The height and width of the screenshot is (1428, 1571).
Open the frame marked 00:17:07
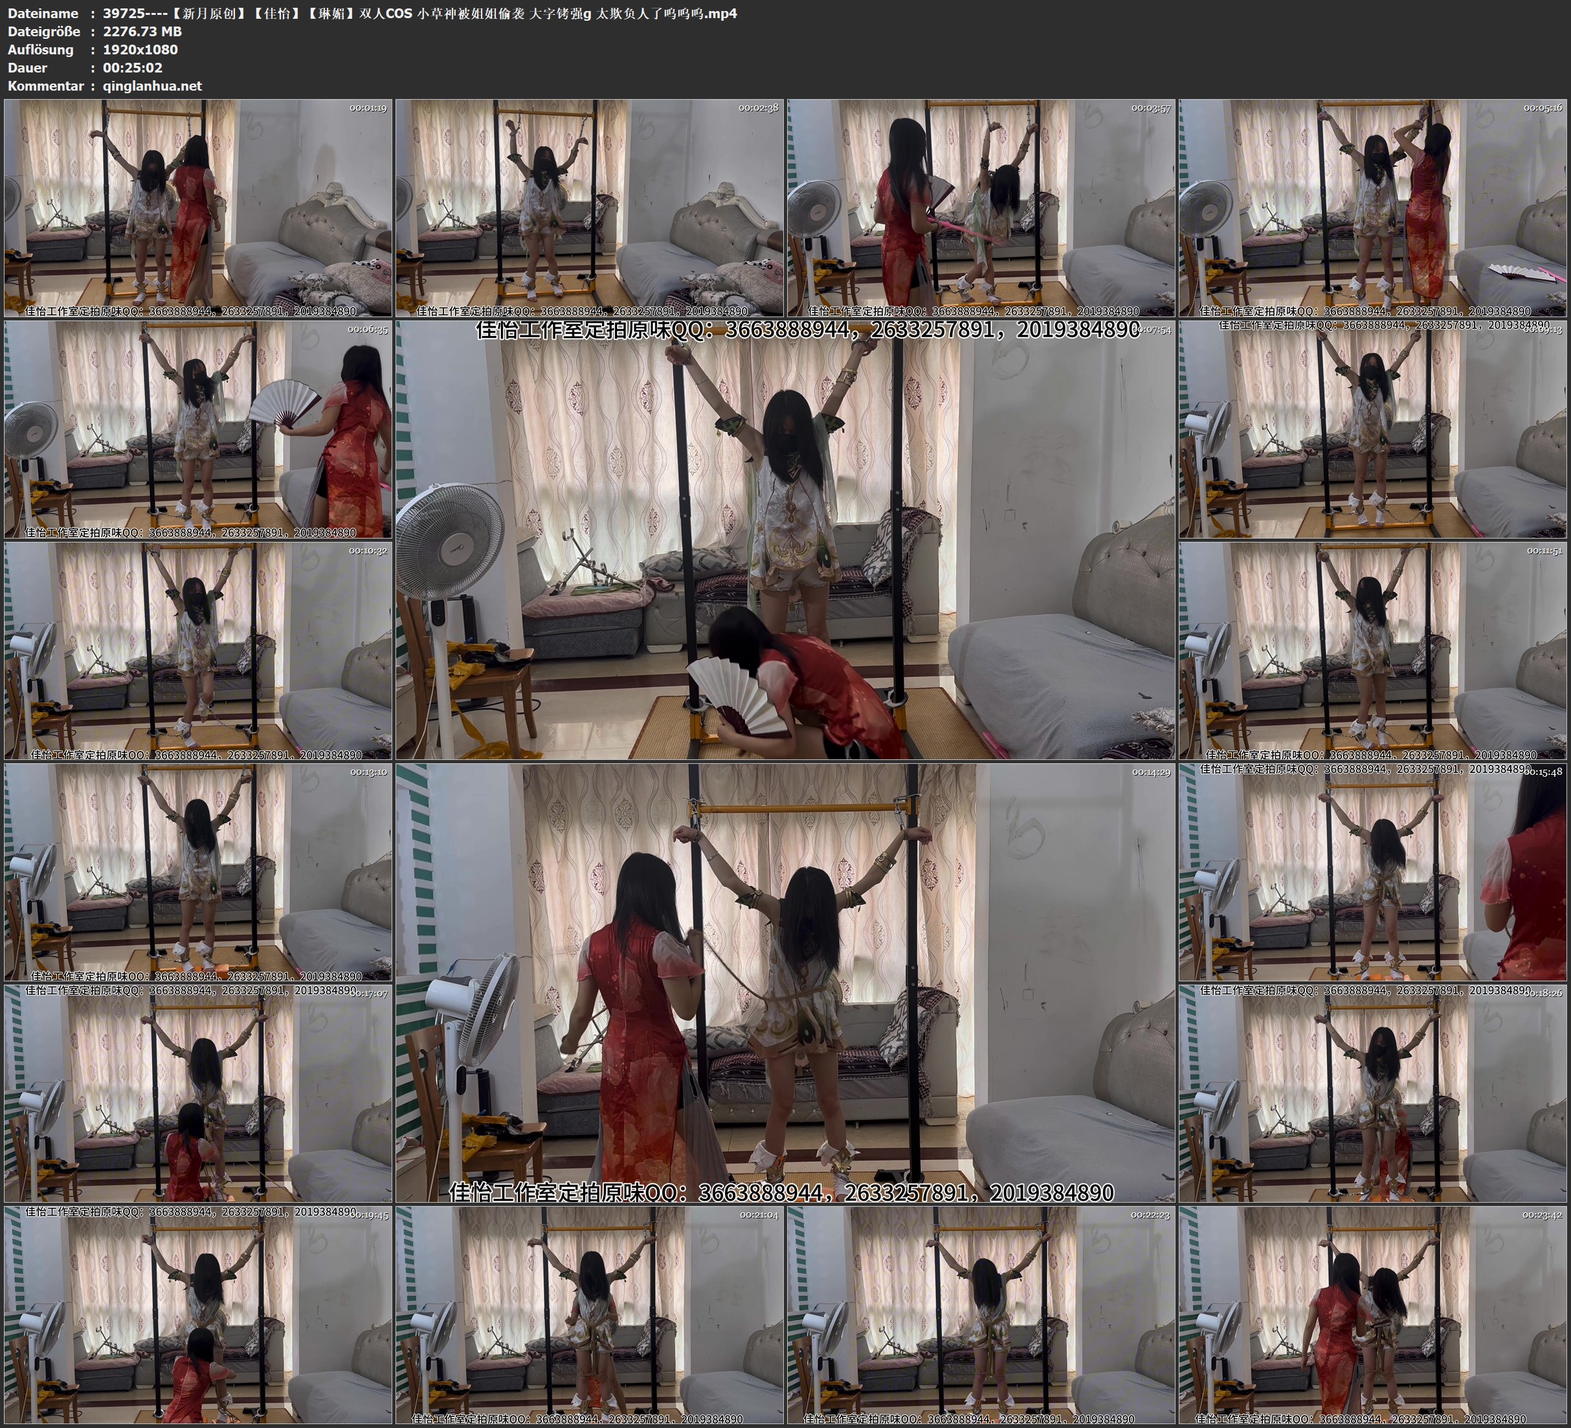pos(198,1093)
